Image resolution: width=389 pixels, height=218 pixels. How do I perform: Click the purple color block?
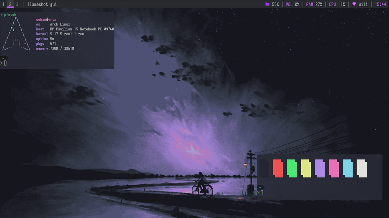tap(320, 168)
